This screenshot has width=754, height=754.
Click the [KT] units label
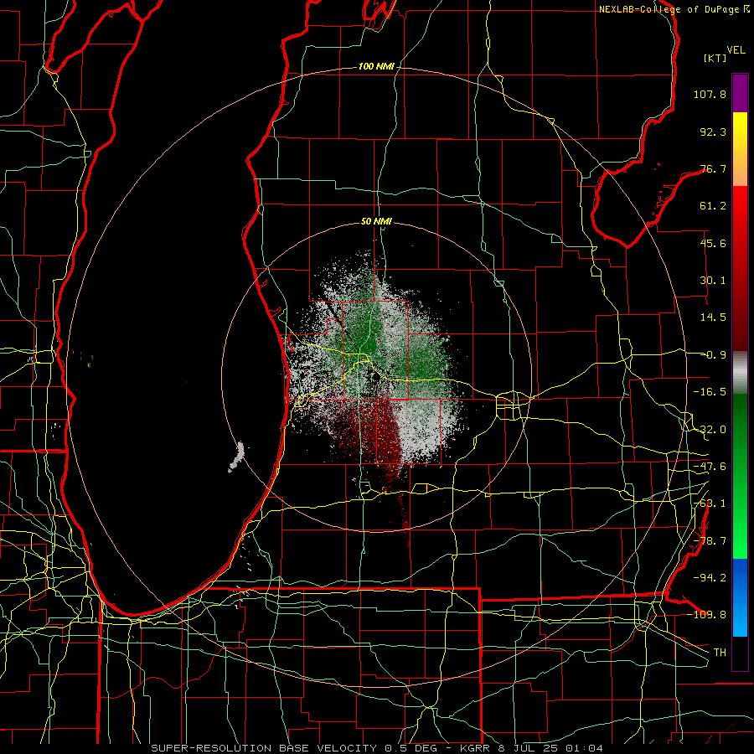(x=715, y=58)
